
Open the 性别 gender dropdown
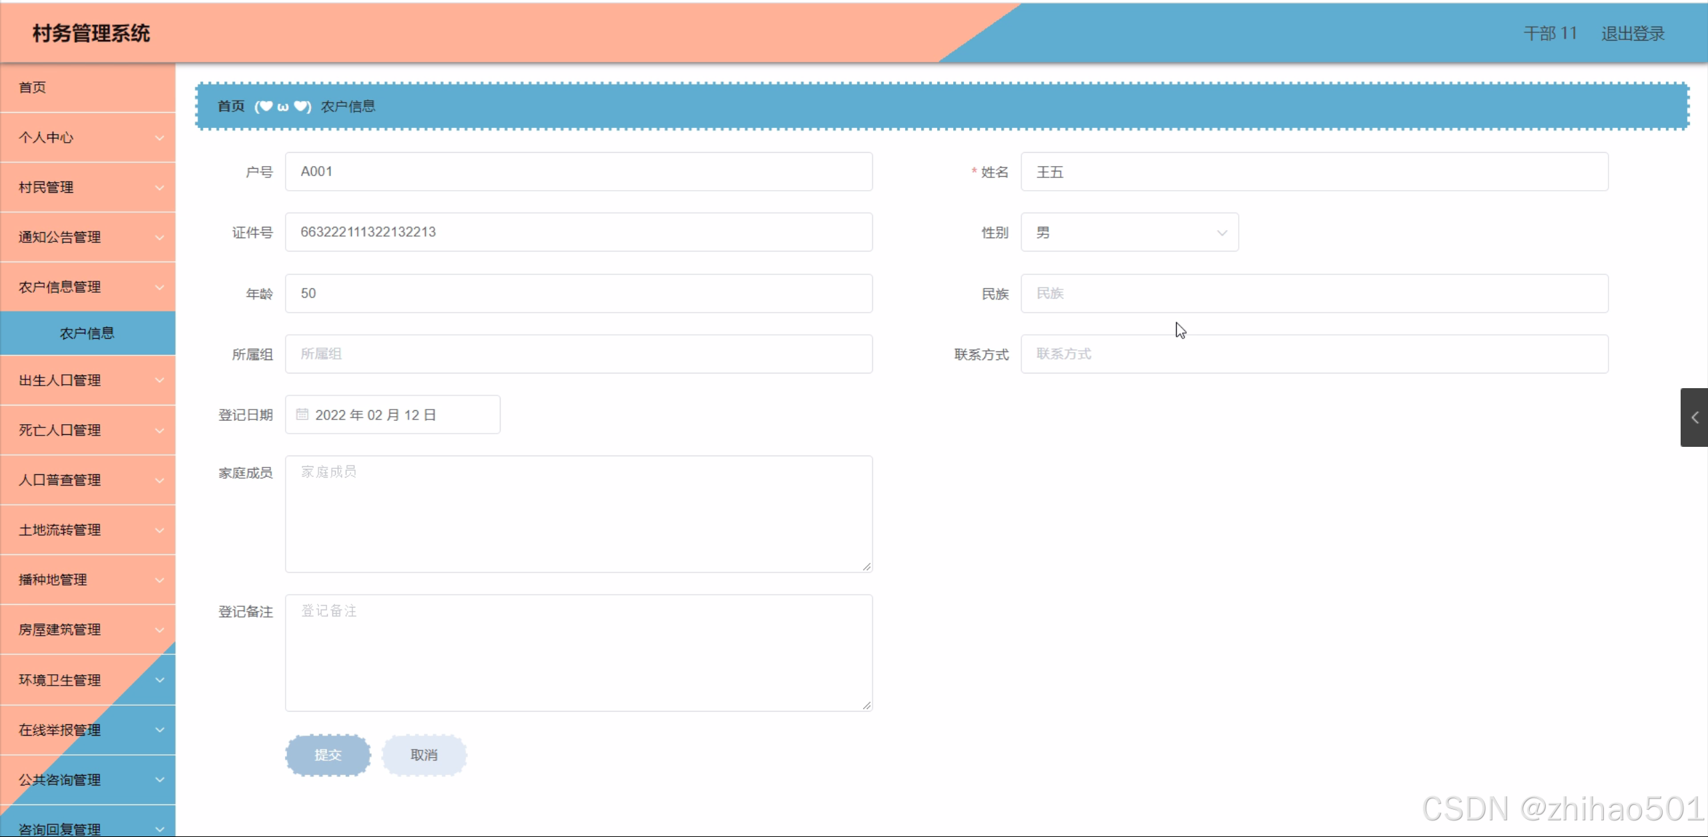(1129, 233)
